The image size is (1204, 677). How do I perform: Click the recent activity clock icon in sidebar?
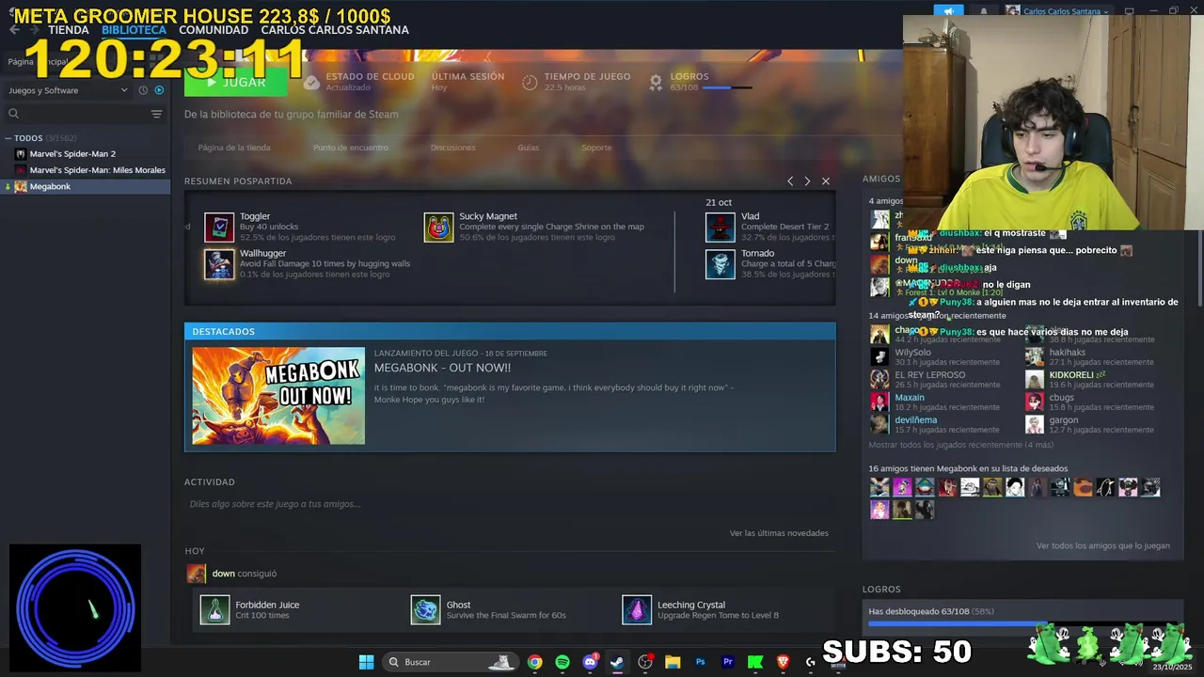click(143, 90)
